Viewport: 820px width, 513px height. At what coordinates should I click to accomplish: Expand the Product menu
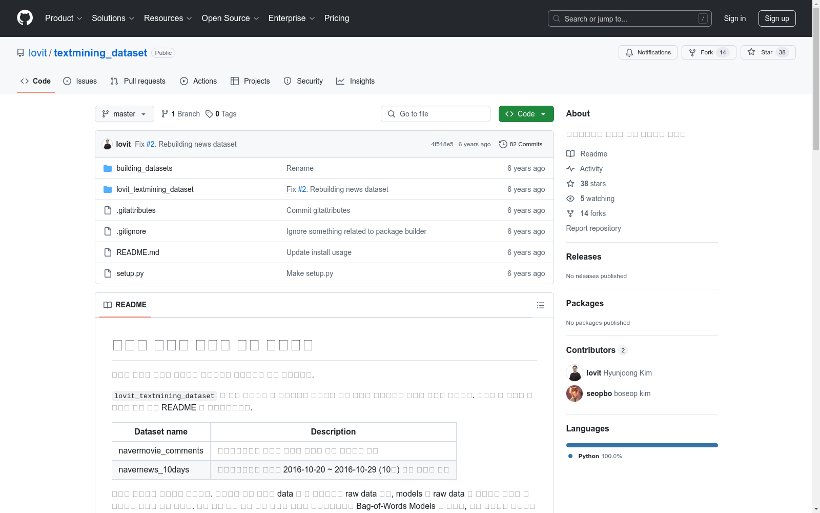64,18
